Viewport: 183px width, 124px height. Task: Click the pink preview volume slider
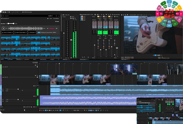tap(52, 29)
